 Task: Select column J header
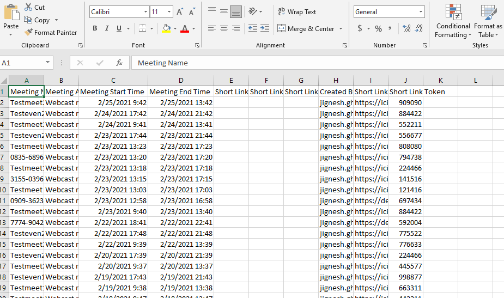pos(405,81)
